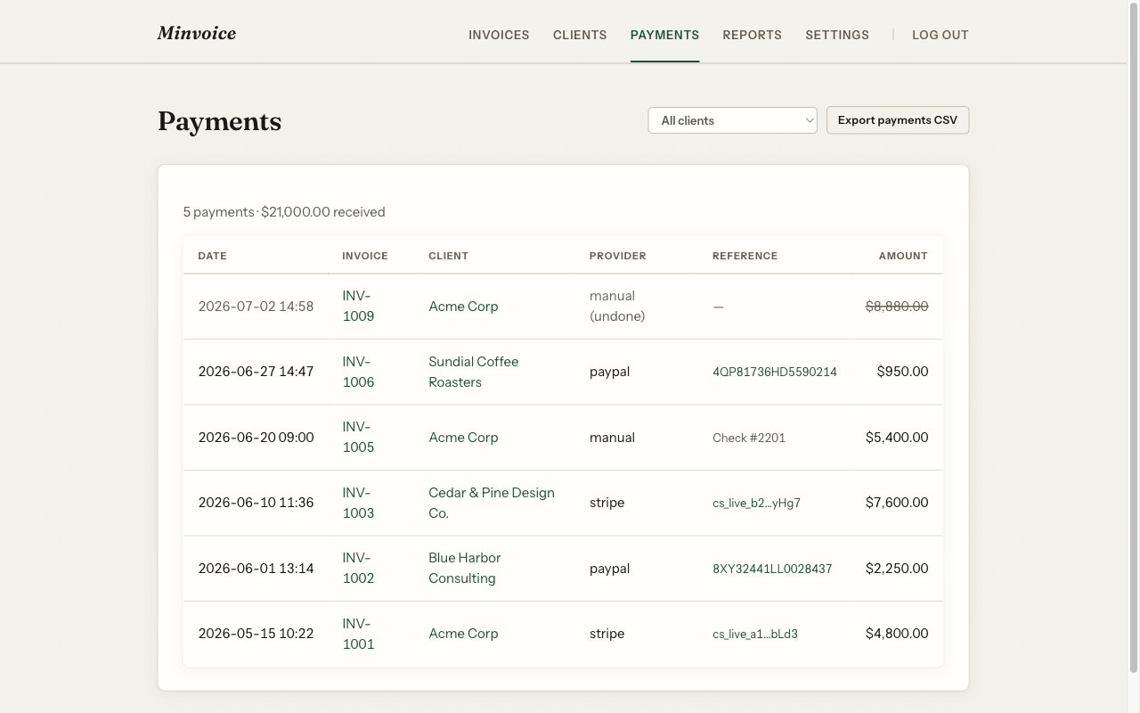Click the struck-through $8,880.00 amount
The image size is (1140, 713).
click(897, 306)
